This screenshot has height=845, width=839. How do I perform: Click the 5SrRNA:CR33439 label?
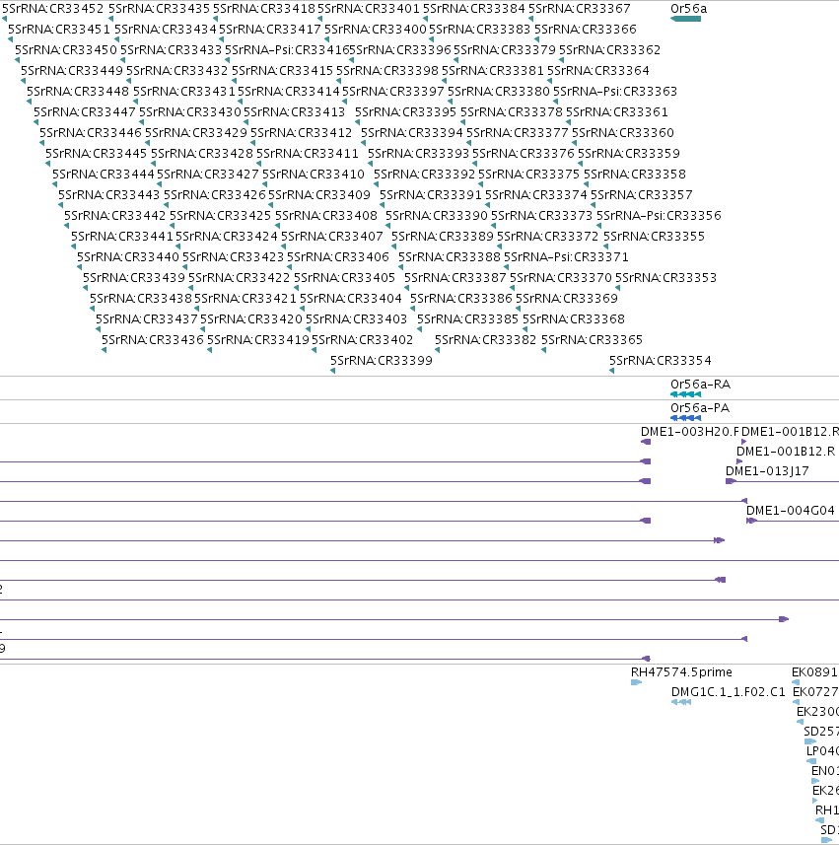click(134, 277)
